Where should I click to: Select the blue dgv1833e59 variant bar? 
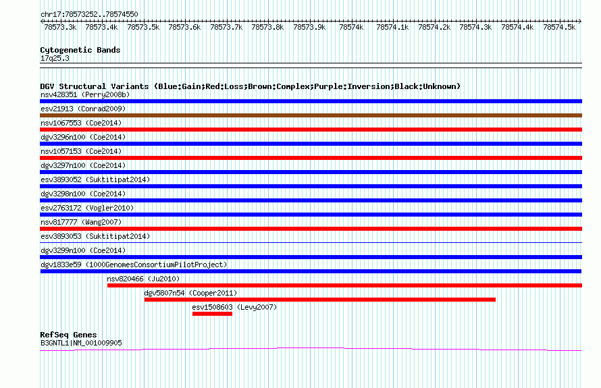coord(311,271)
